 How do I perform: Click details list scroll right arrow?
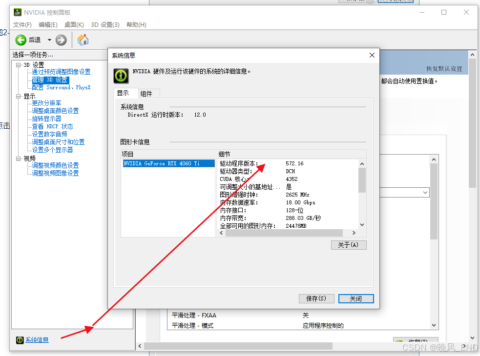coord(354,233)
